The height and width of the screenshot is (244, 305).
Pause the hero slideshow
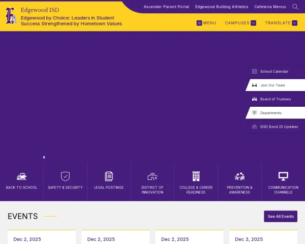(44, 158)
